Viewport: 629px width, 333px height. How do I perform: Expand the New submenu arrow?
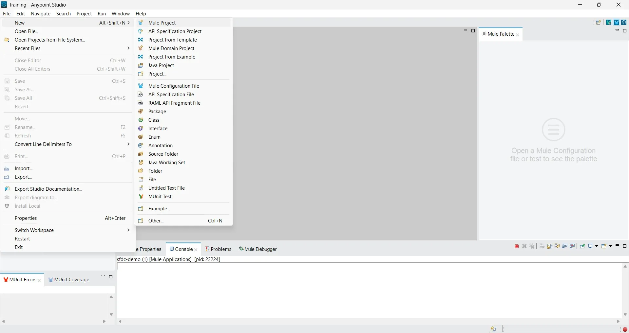point(128,23)
